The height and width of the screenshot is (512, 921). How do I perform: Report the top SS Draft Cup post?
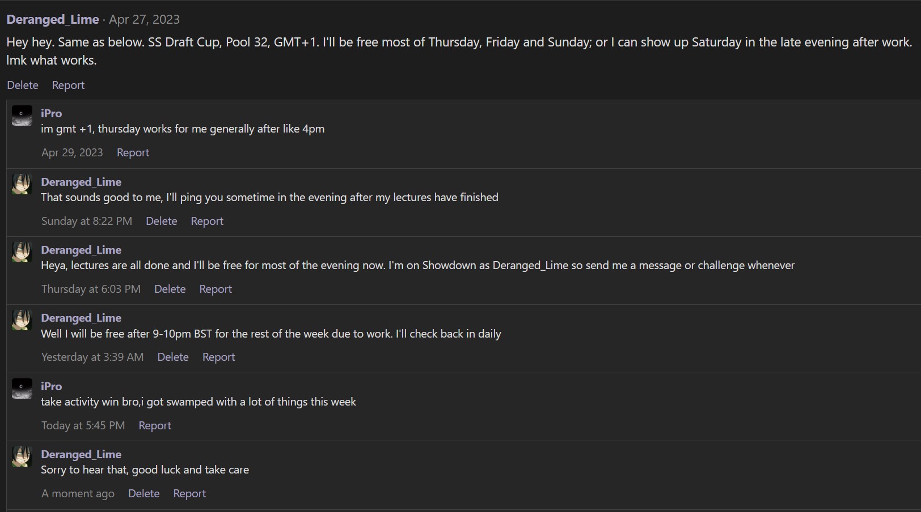(68, 85)
